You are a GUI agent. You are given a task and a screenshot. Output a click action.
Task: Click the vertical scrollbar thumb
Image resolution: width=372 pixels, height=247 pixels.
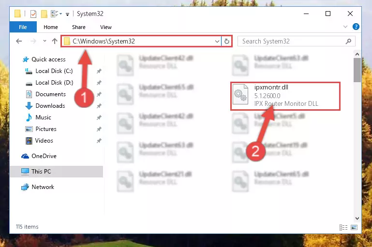[x=357, y=70]
